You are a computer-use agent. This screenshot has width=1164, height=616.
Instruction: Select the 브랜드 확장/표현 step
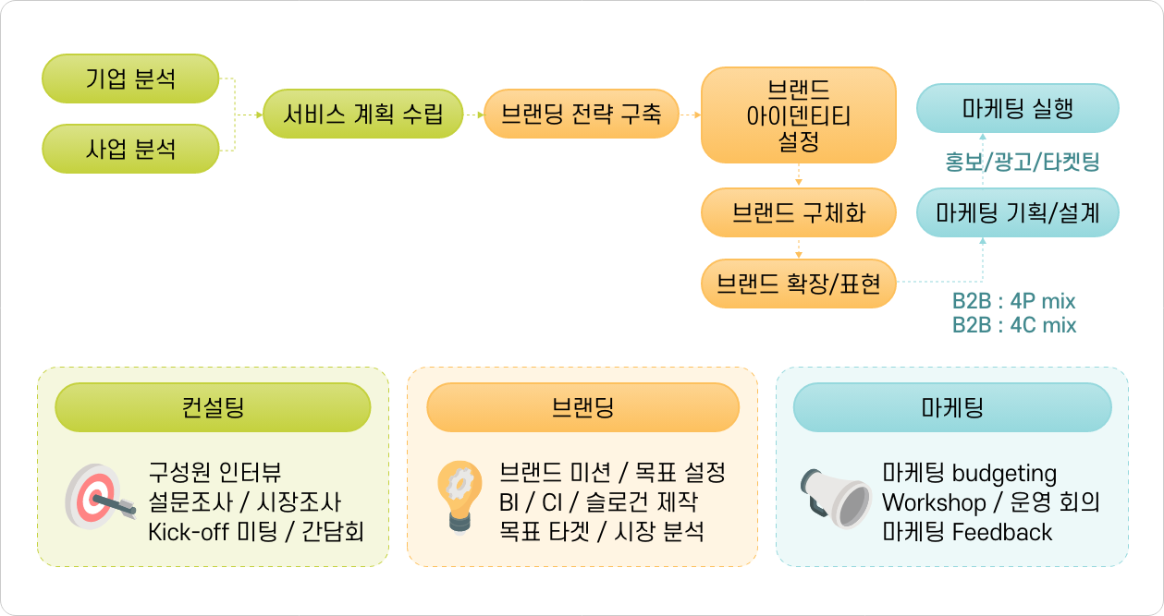[799, 284]
